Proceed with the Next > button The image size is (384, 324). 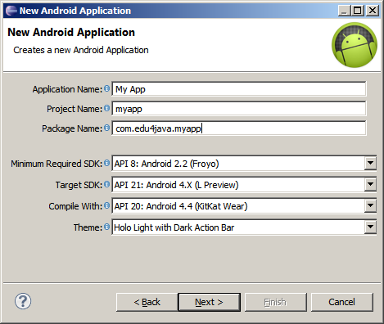[x=210, y=302]
